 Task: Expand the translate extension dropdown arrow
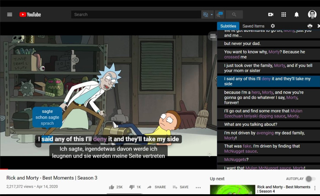point(212,15)
